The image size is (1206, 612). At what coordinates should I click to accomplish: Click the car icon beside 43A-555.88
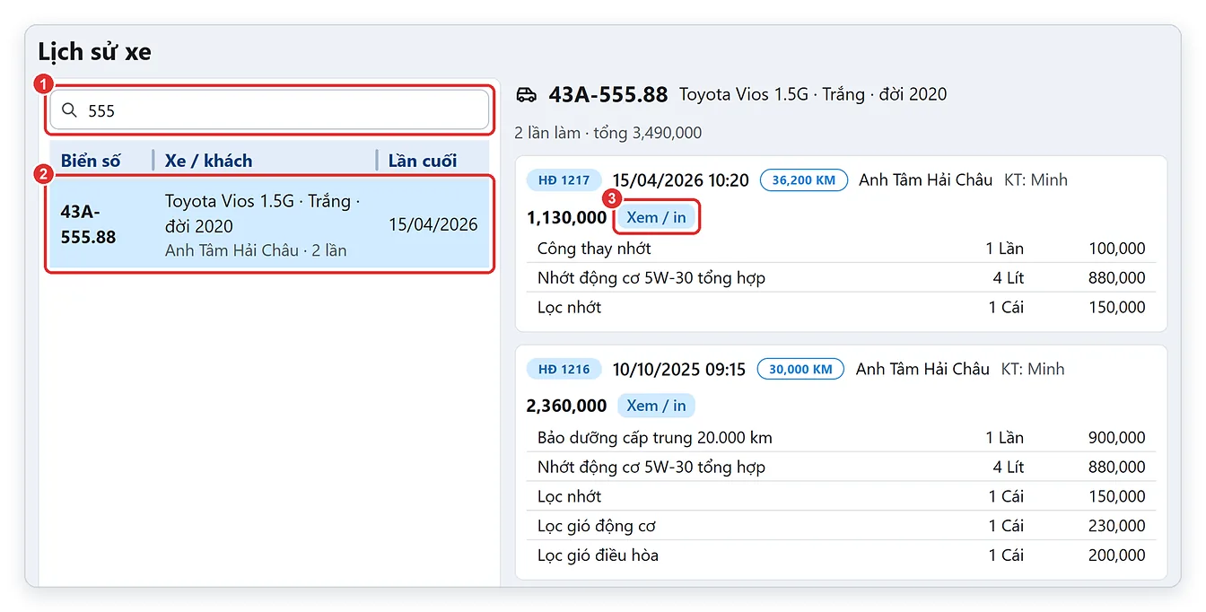(x=527, y=95)
